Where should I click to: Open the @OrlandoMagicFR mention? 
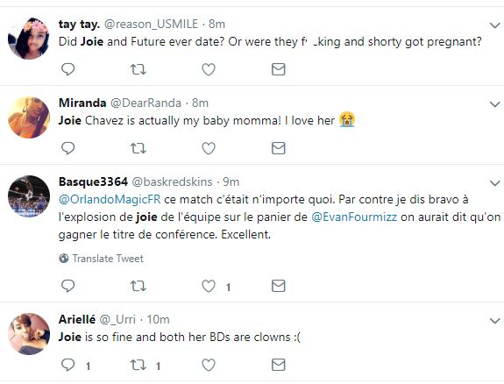coord(110,199)
